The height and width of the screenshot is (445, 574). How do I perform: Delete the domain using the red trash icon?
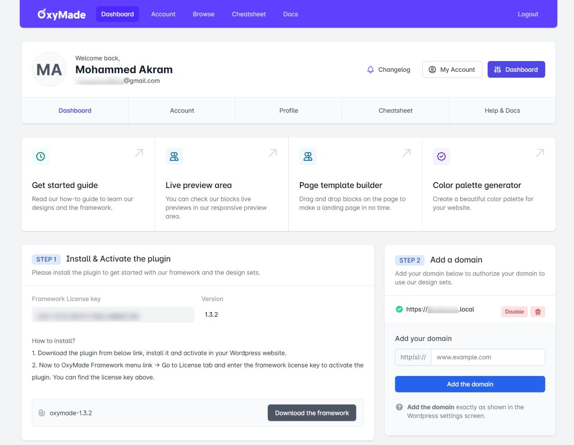tap(538, 312)
